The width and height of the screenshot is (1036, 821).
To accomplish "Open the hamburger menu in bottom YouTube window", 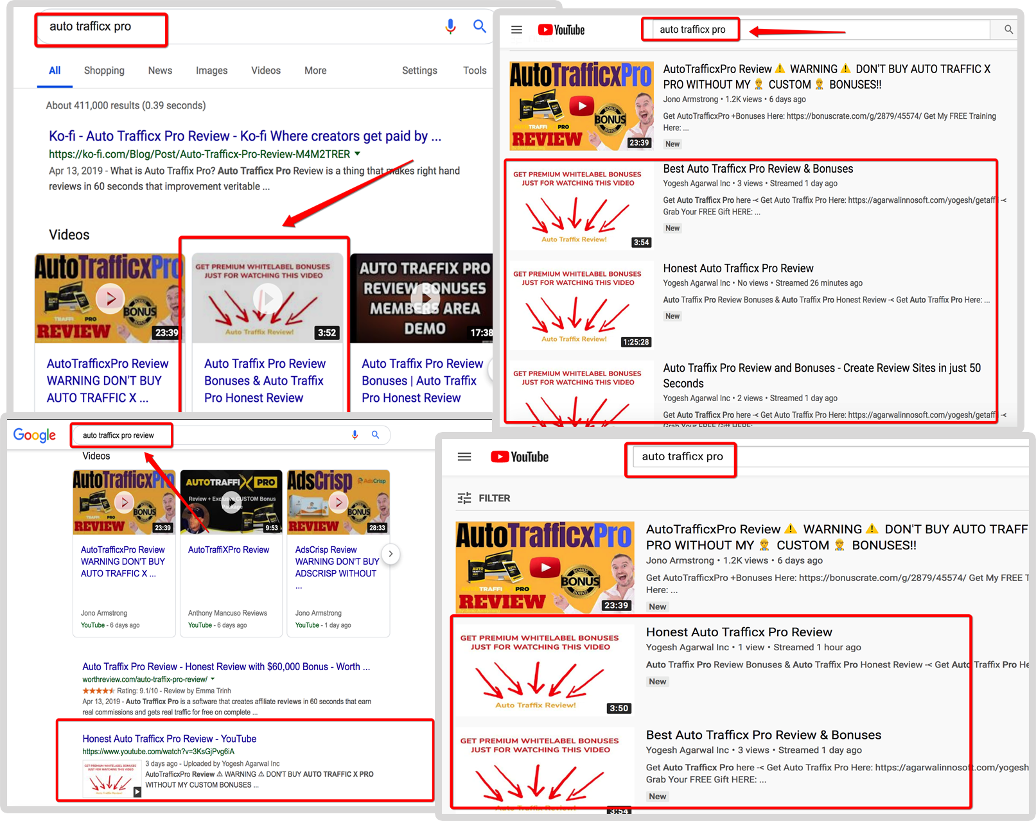I will tap(464, 456).
